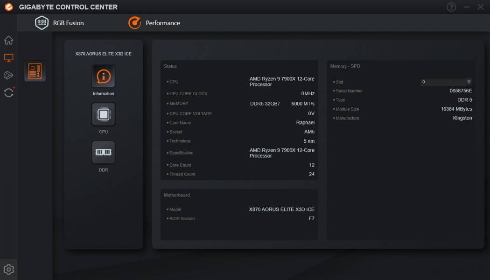
Task: Select the orange motherboard device icon
Action: pos(35,71)
